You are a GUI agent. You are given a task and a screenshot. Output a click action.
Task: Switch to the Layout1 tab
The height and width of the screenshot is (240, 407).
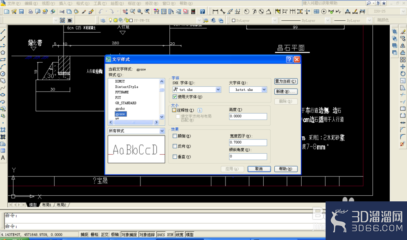47,205
